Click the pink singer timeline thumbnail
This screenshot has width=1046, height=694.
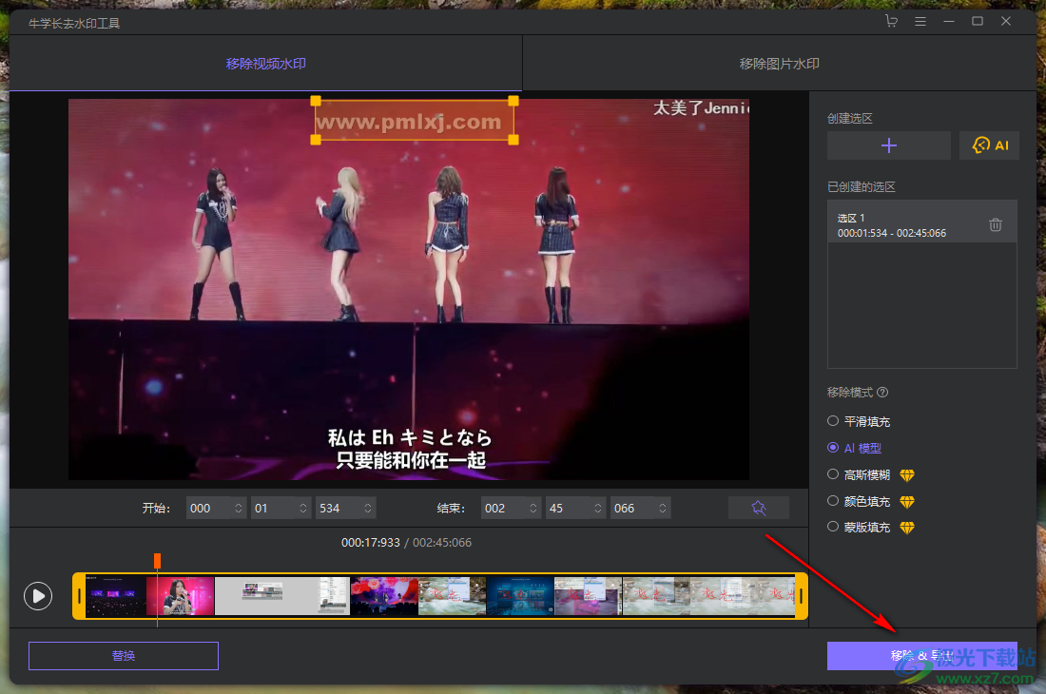[x=181, y=596]
